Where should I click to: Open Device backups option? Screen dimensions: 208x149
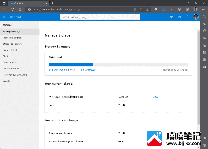[x=11, y=69]
